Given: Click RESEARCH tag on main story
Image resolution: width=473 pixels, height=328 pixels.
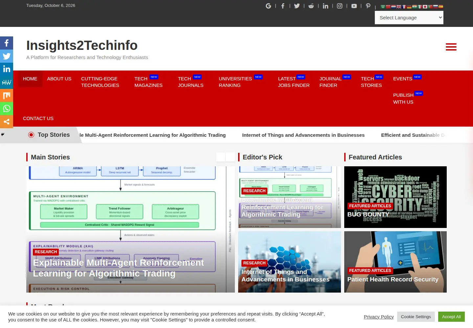Looking at the screenshot, I should [46, 252].
